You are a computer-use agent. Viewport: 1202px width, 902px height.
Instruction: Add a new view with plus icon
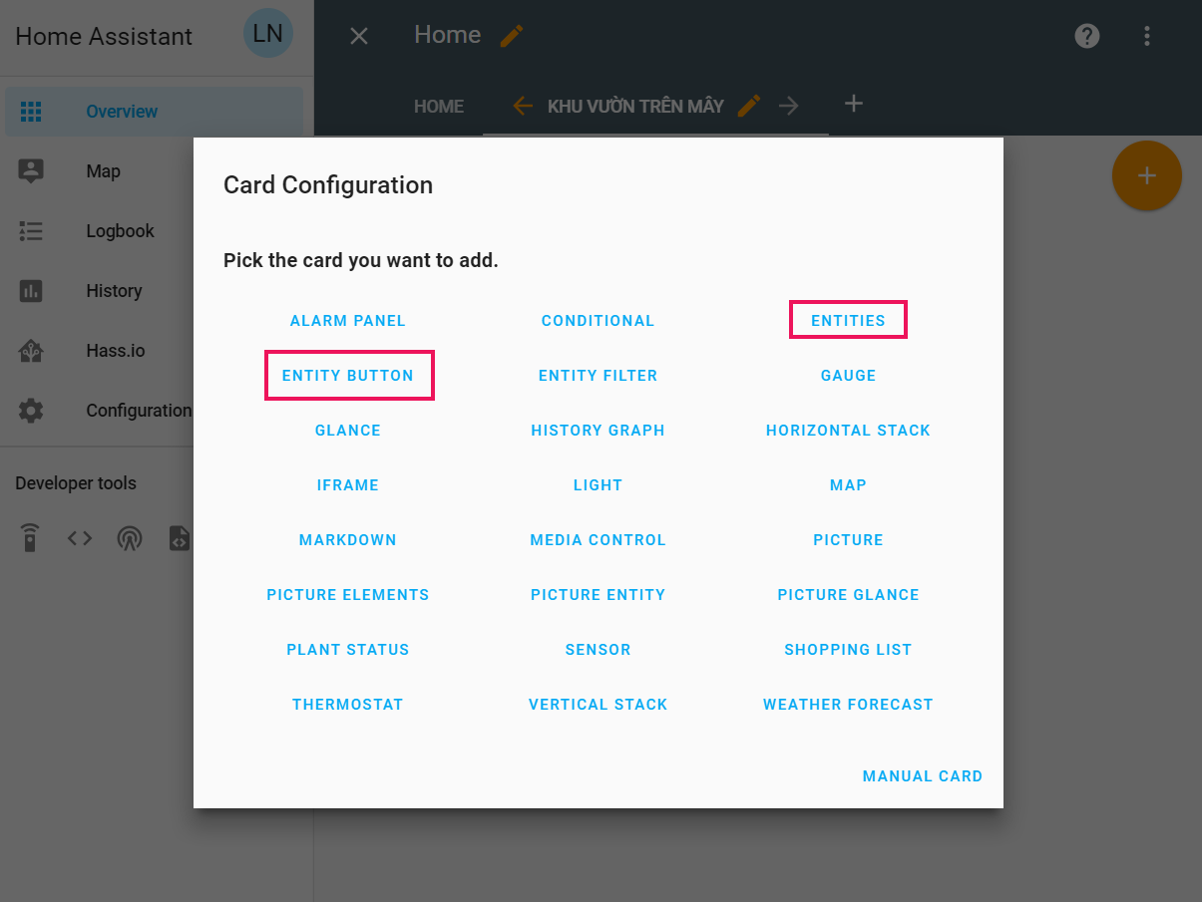point(853,104)
